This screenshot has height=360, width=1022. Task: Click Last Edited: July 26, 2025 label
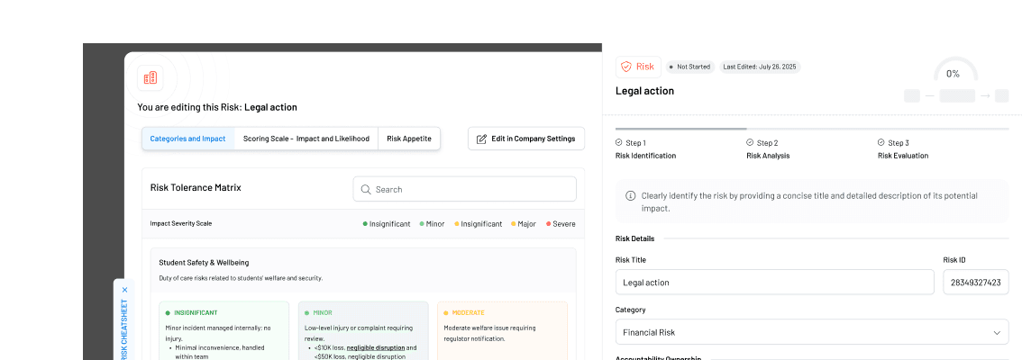click(x=760, y=67)
